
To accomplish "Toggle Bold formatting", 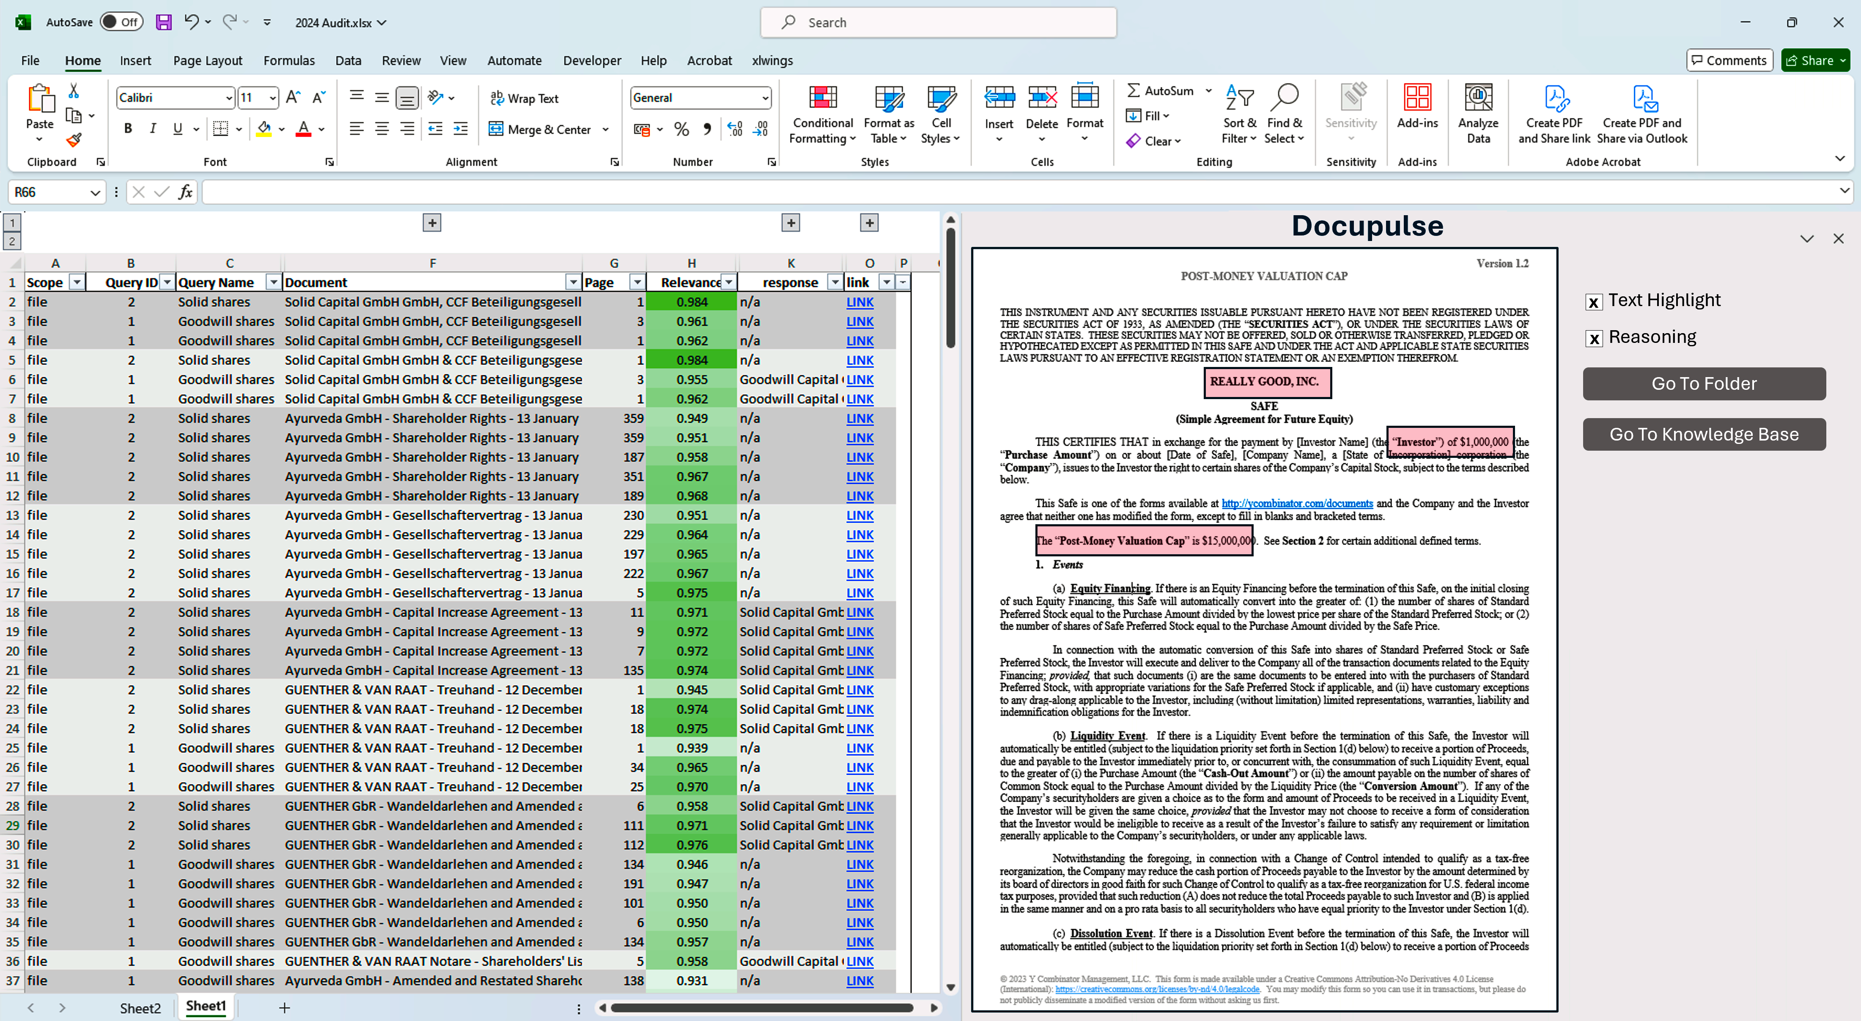I will 128,129.
